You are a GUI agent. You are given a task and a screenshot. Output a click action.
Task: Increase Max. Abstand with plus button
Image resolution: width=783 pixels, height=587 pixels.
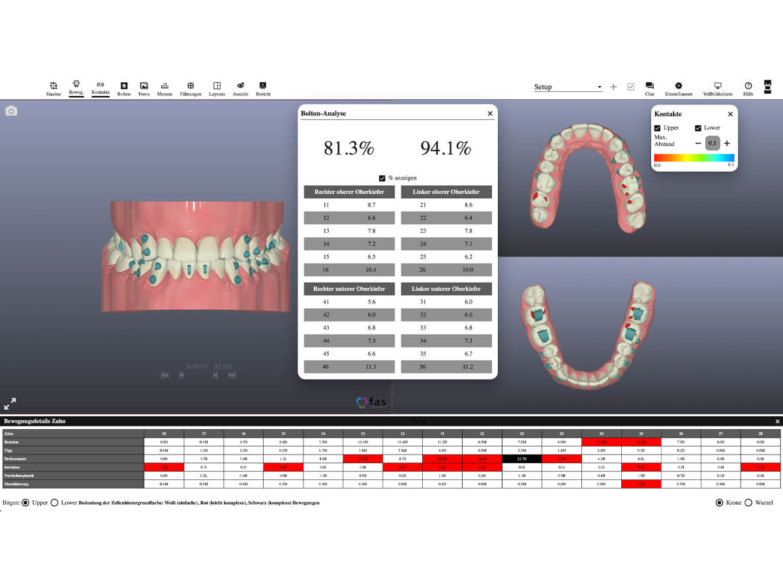(727, 143)
